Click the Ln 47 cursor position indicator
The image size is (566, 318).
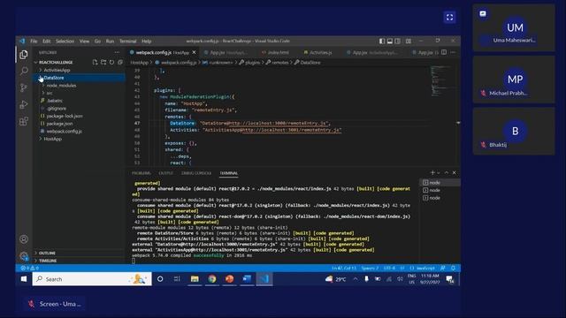(x=344, y=269)
